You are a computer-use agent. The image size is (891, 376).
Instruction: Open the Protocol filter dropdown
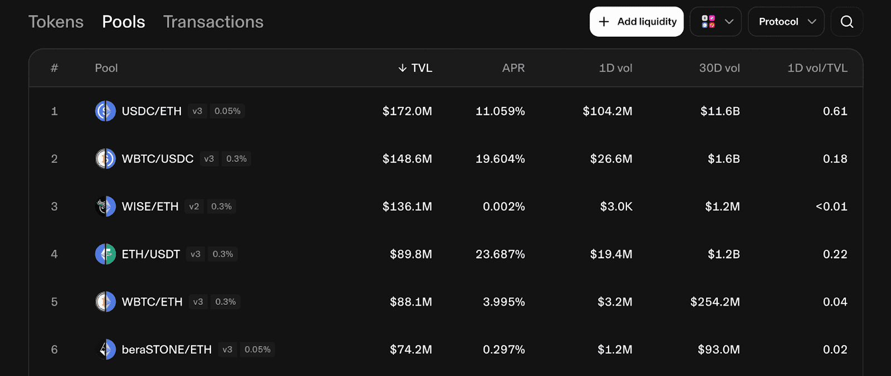pyautogui.click(x=786, y=22)
